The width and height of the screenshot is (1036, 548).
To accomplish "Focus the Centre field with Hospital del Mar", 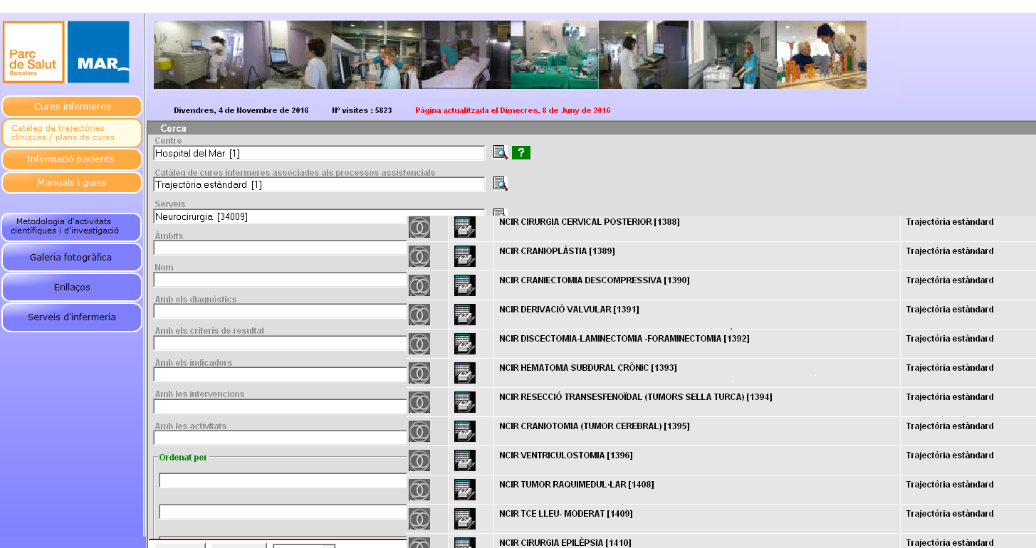I will click(319, 153).
